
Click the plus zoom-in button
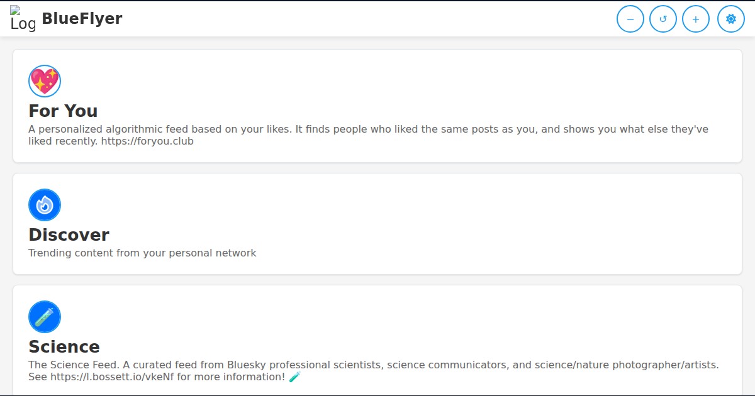(x=696, y=19)
